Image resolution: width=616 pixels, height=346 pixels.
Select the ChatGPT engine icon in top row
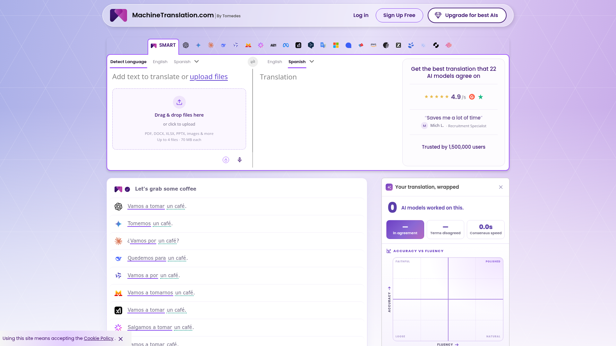coord(186,45)
